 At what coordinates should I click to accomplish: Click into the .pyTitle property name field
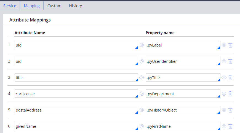pos(183,77)
